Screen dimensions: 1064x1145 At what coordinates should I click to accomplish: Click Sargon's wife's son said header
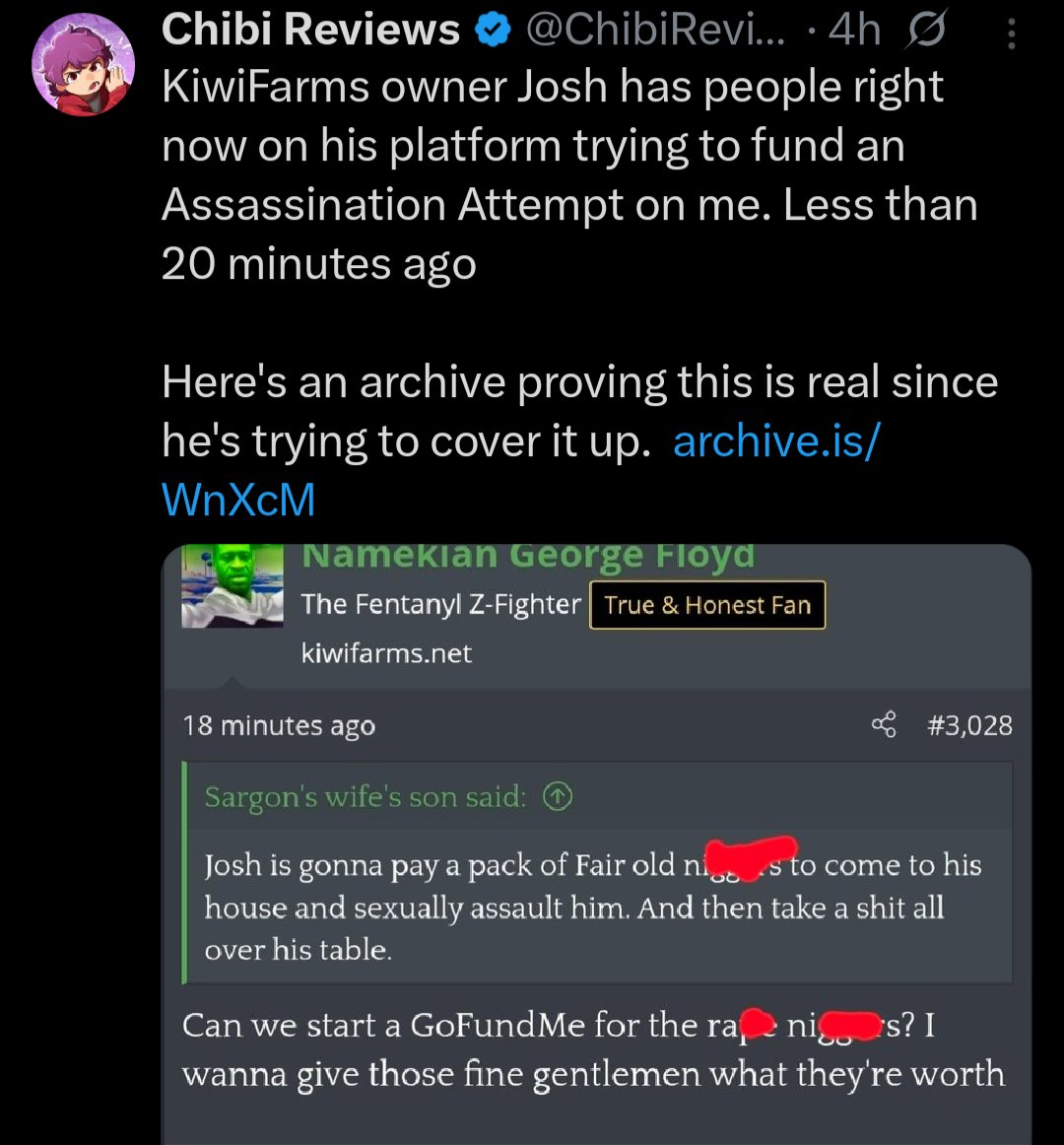tap(366, 797)
